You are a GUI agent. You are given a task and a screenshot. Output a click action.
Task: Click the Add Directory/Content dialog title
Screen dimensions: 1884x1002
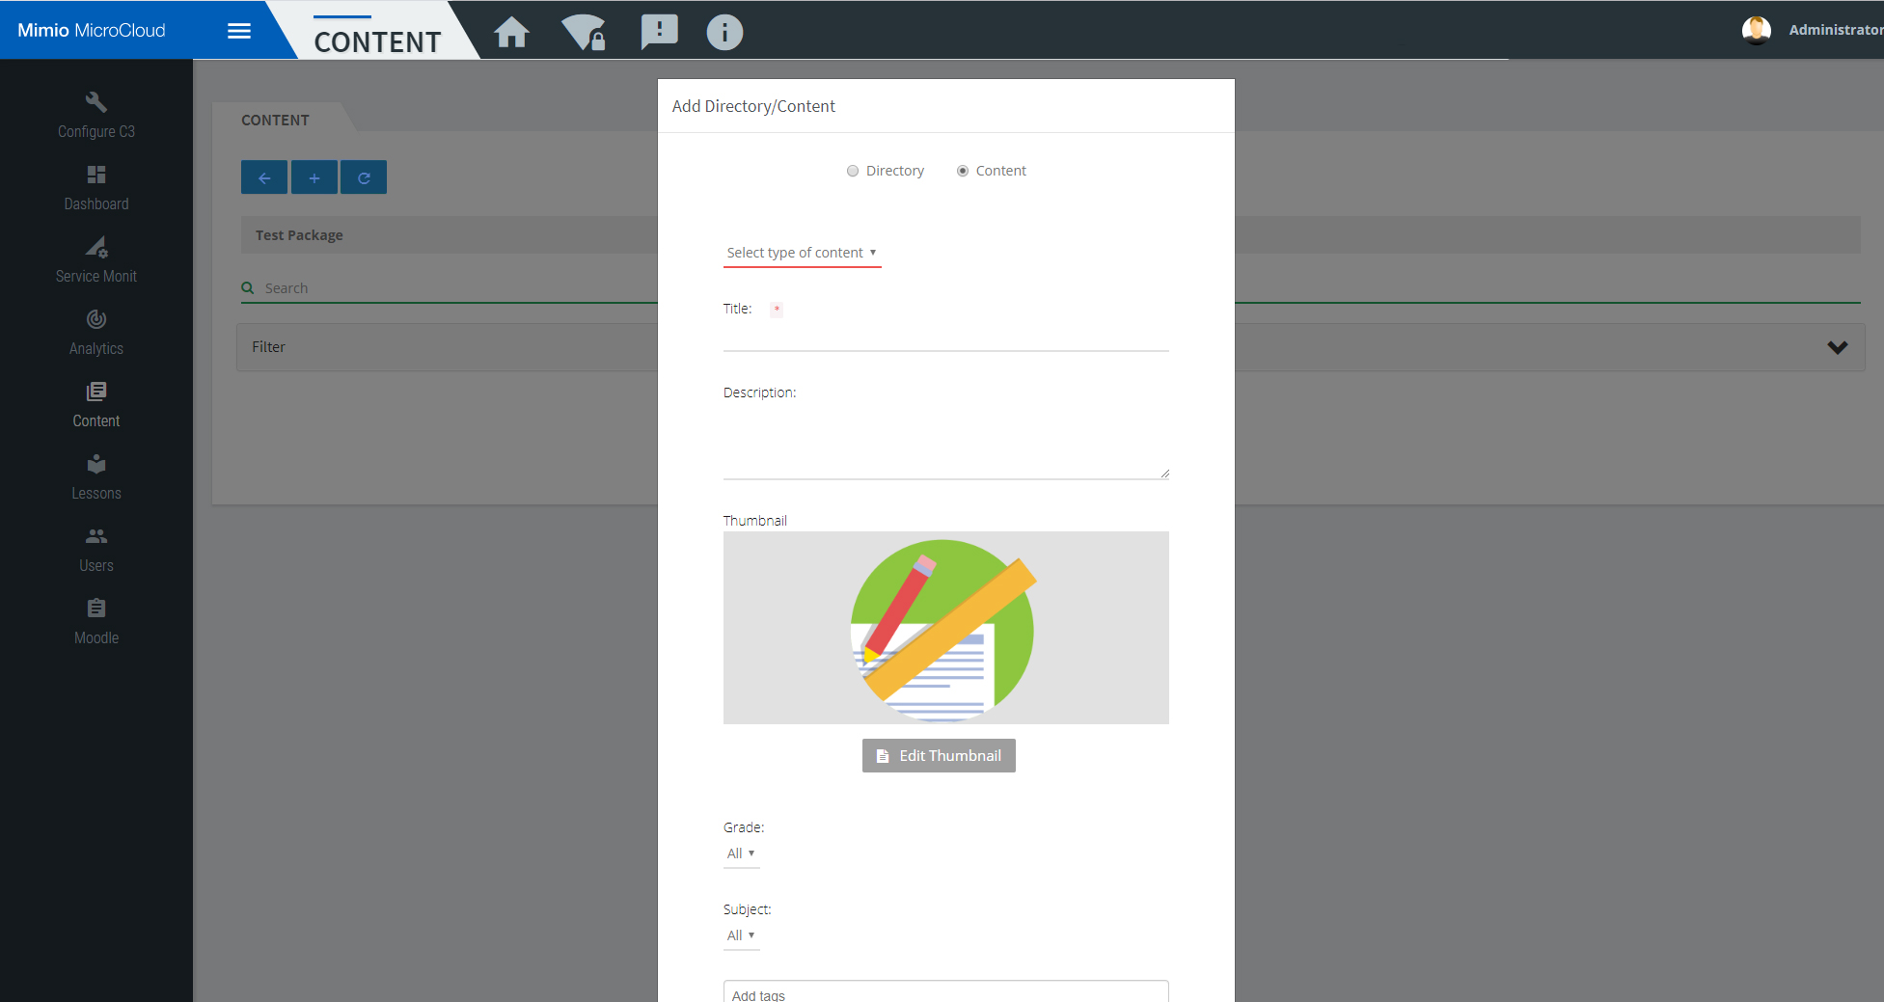753,106
